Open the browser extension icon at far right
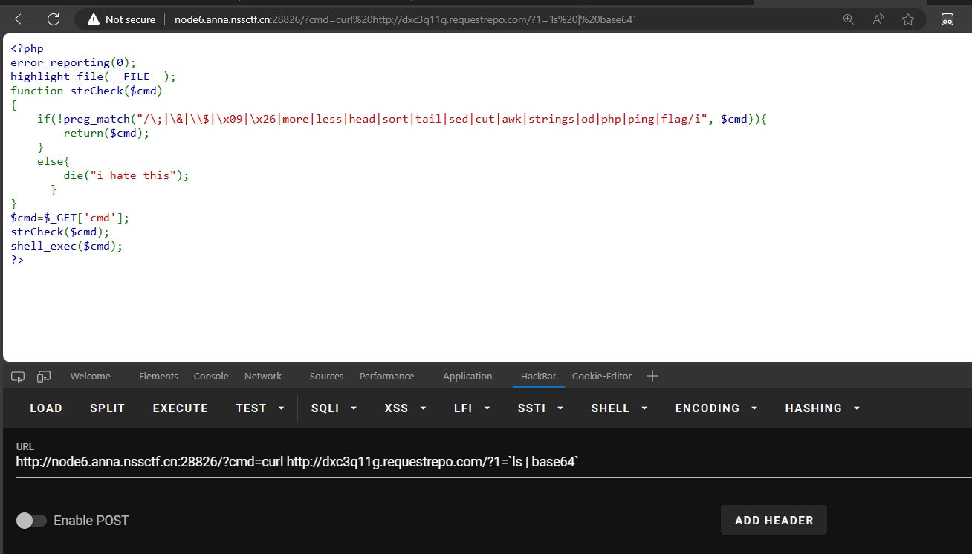The height and width of the screenshot is (554, 972). tap(947, 19)
